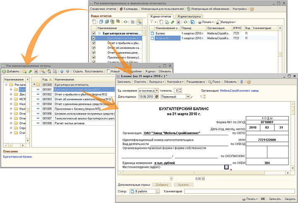Screen dimensions: 298x203
Task: Toggle the checkbox for Отчет об изменениях капитала
Action: click(94, 48)
